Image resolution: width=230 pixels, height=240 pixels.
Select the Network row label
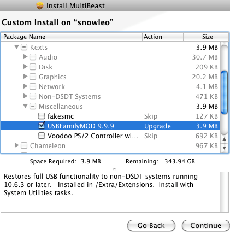click(x=52, y=87)
